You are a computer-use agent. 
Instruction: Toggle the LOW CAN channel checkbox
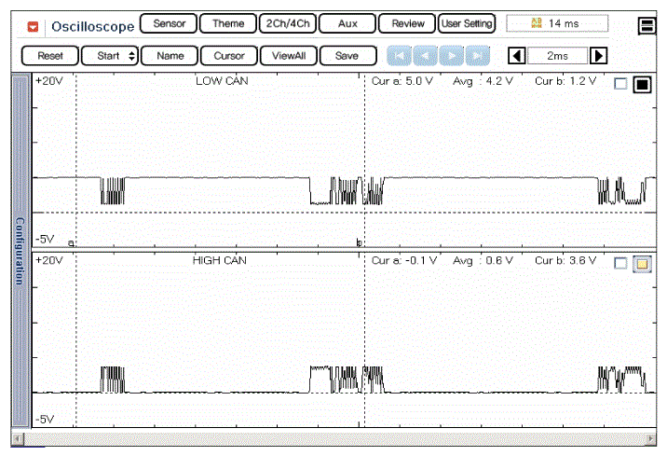tap(621, 85)
